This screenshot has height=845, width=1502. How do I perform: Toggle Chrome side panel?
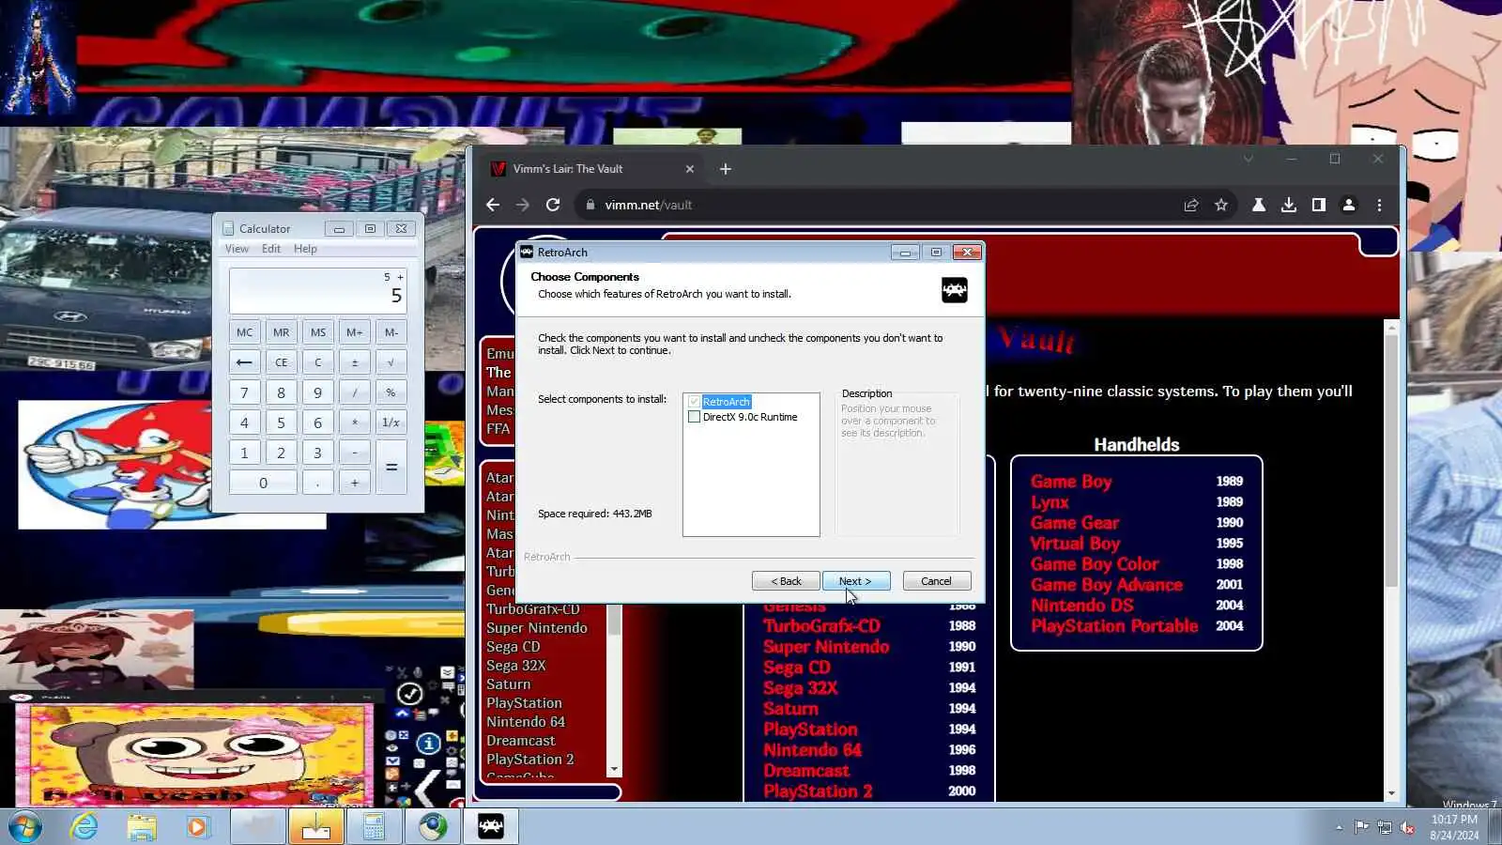(1319, 205)
